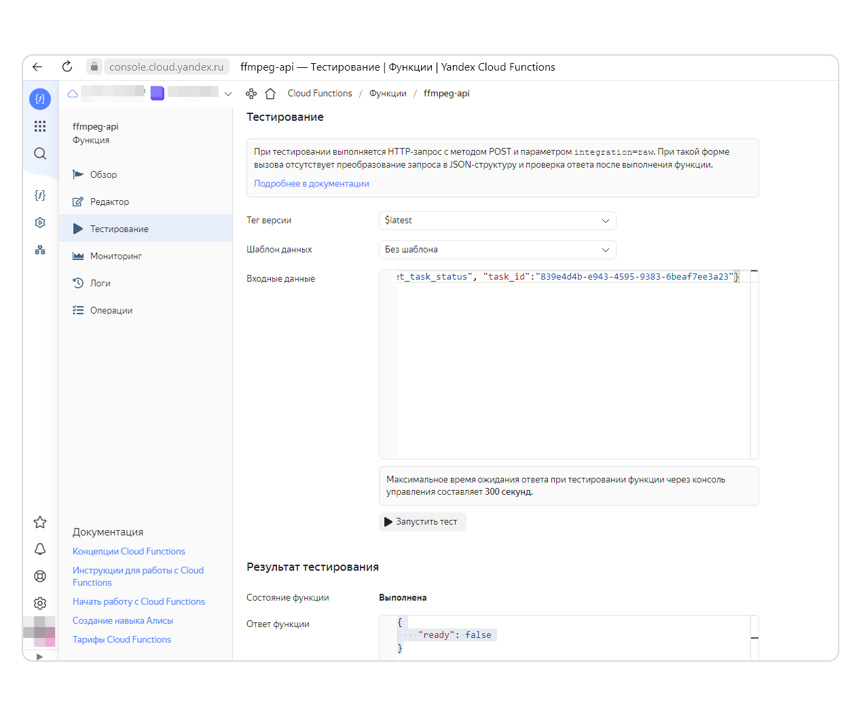Click the outlined {f} functions icon in the rail
The image size is (861, 716).
(x=40, y=195)
